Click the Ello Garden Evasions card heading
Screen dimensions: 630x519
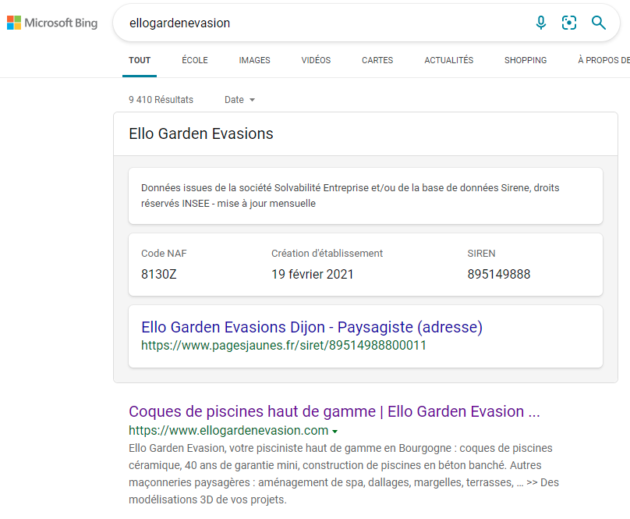[201, 133]
